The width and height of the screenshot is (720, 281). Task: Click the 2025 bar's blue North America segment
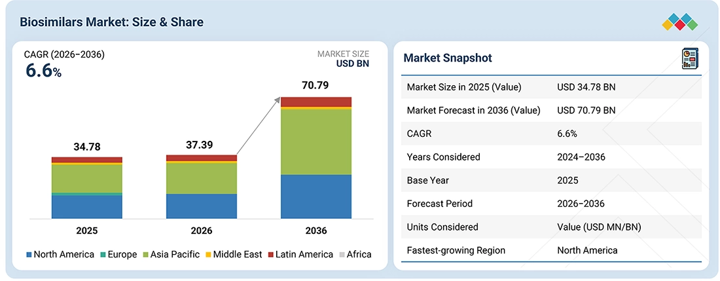tap(87, 207)
